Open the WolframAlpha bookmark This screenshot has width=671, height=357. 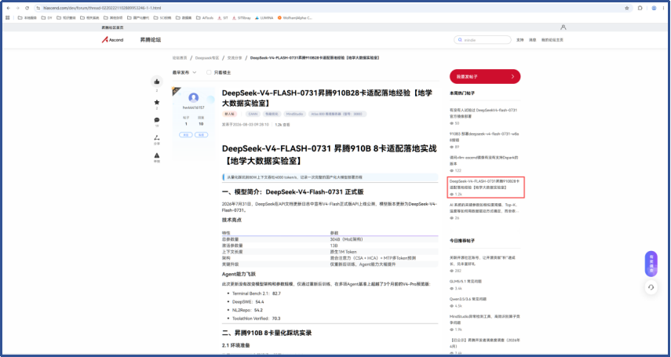pos(295,18)
